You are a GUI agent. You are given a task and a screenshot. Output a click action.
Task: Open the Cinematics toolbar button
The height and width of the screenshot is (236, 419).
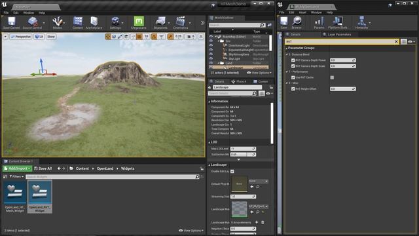click(x=181, y=23)
